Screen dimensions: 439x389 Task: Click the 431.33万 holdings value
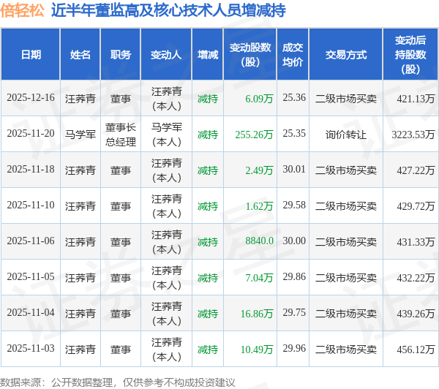tap(416, 242)
